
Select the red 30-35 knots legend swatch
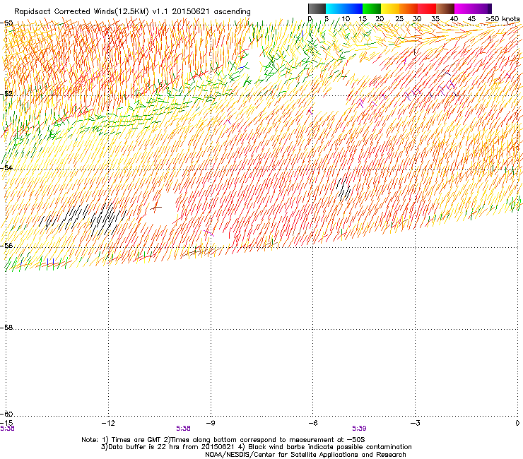(427, 8)
